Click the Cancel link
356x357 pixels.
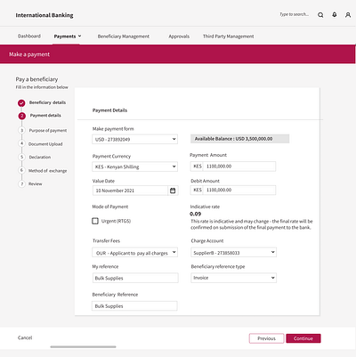click(x=25, y=337)
